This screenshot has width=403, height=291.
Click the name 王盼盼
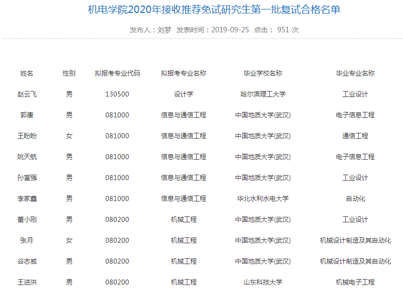click(27, 136)
